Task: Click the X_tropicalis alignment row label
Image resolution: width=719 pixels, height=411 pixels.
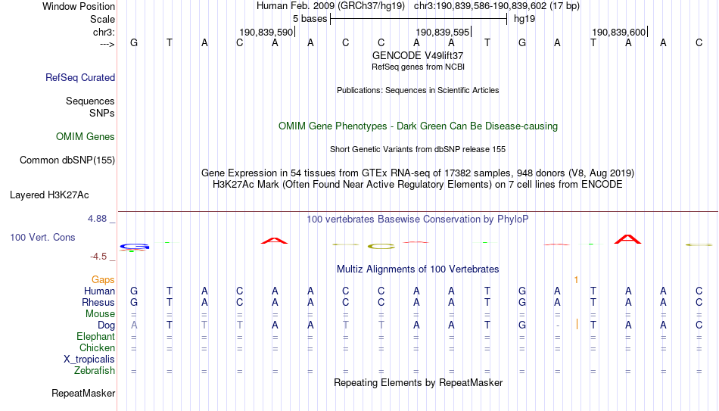Action: (x=89, y=360)
